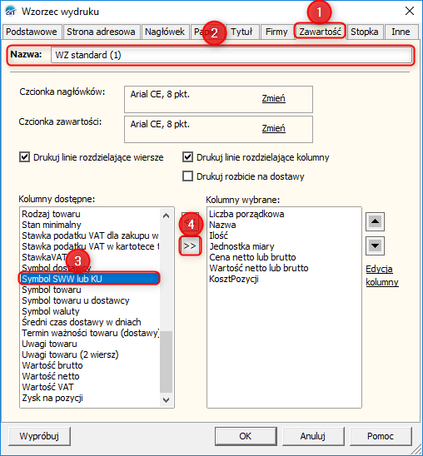Image resolution: width=423 pixels, height=456 pixels.
Task: Select Wartość netto lub brutto column
Action: coord(284,268)
